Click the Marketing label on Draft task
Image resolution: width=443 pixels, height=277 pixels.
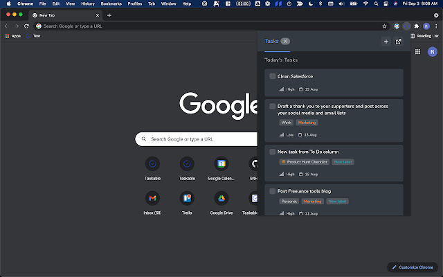coord(307,123)
